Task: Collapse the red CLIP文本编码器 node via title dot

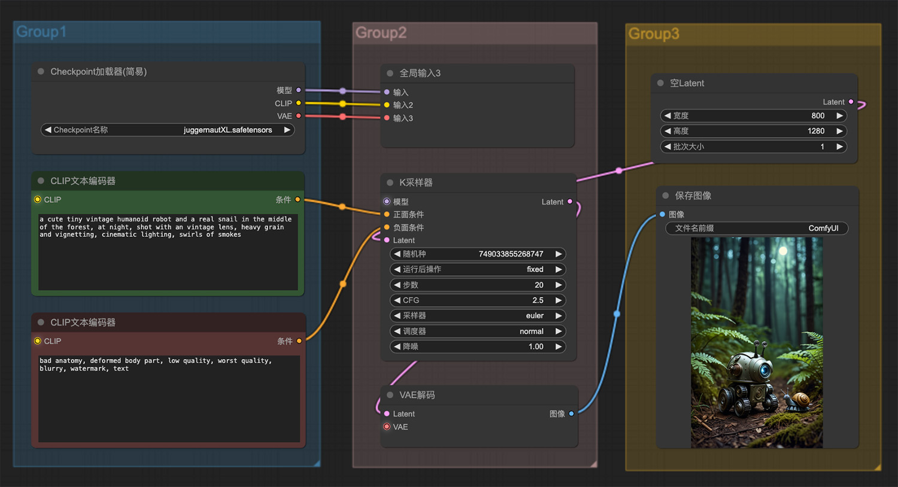Action: point(41,322)
